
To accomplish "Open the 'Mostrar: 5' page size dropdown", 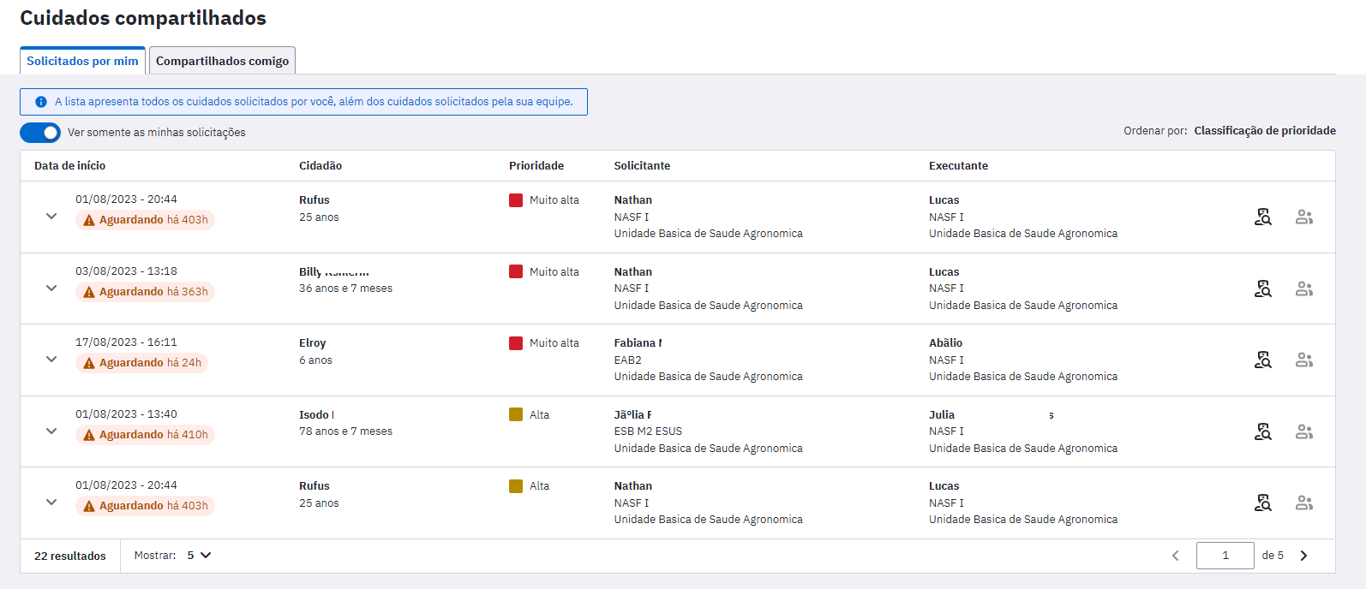I will pos(199,556).
